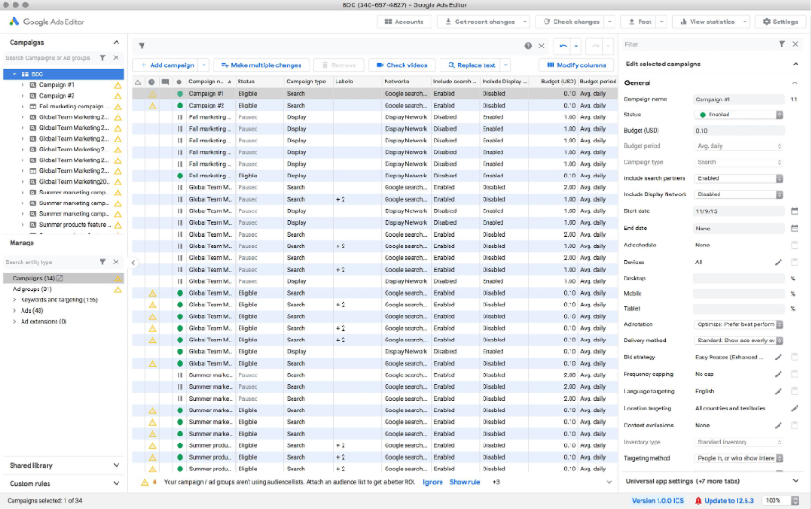Filter campaigns tree with funnel icon

pos(103,58)
